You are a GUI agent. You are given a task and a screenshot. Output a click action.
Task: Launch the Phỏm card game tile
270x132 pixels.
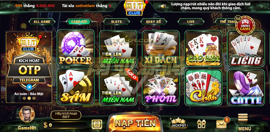[161, 87]
